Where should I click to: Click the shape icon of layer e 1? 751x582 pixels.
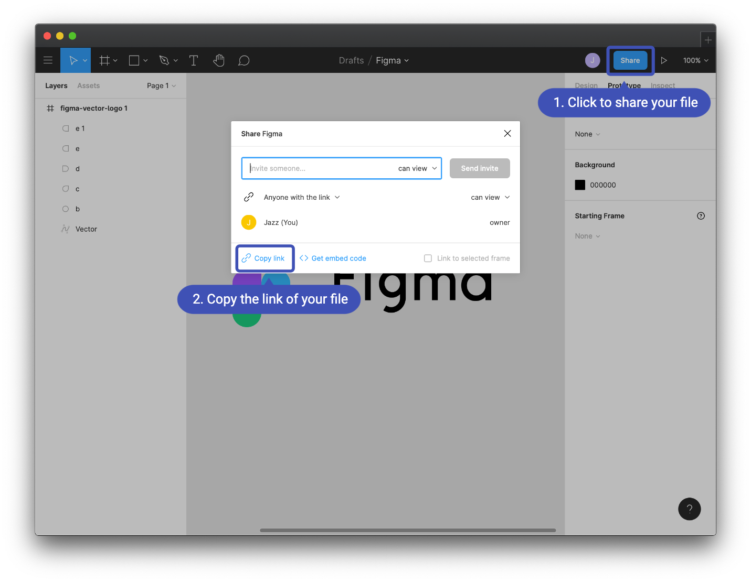[x=66, y=128]
